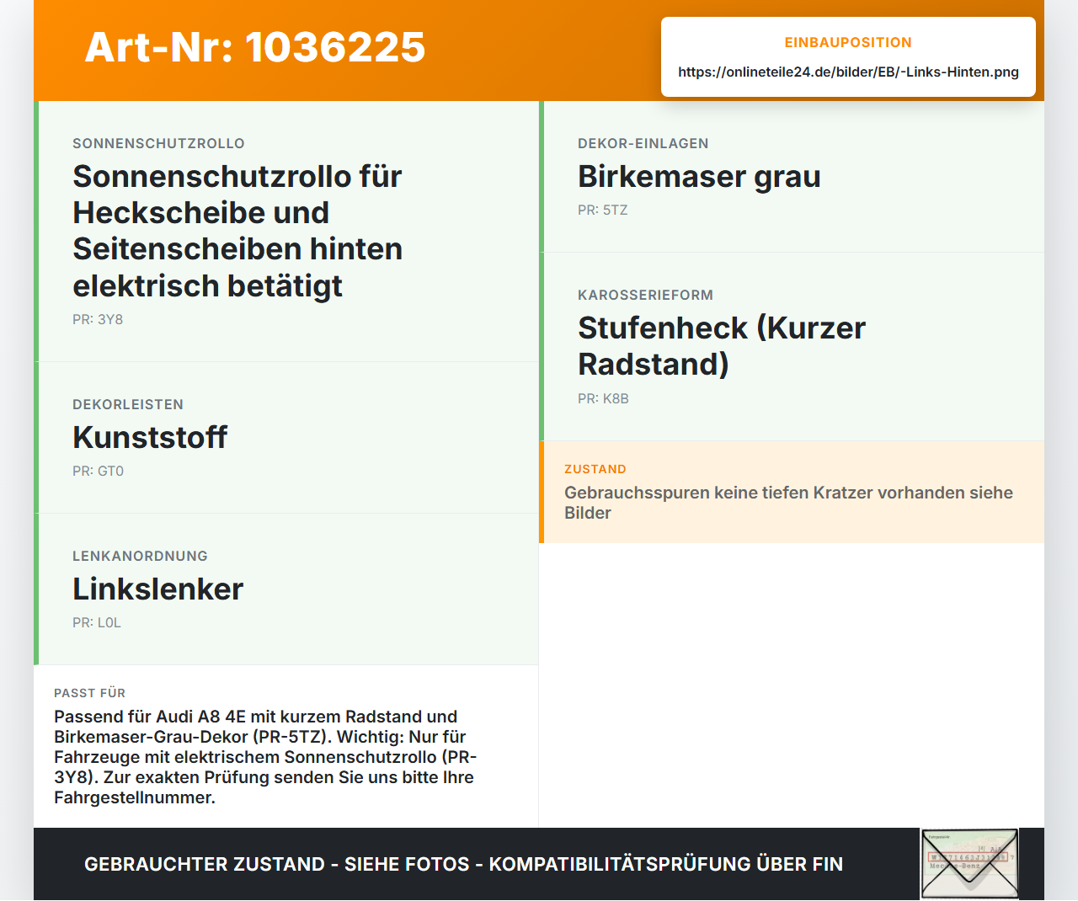Click the GEBRAUCHTER ZUSTAND footer banner text
The image size is (1078, 901).
click(x=463, y=865)
